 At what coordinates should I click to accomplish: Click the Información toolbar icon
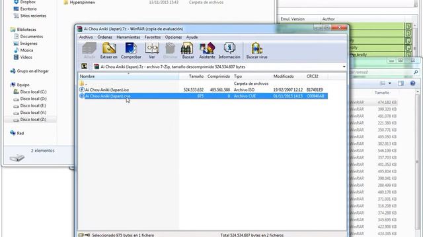[x=229, y=51]
